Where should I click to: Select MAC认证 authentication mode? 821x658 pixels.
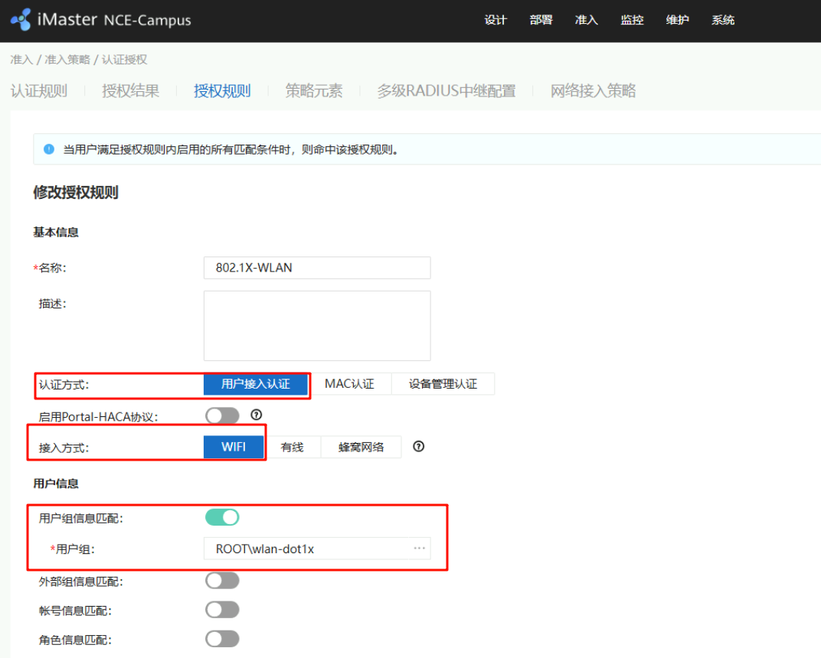coord(349,384)
